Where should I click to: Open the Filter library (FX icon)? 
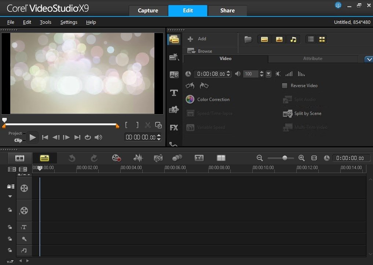coord(174,127)
